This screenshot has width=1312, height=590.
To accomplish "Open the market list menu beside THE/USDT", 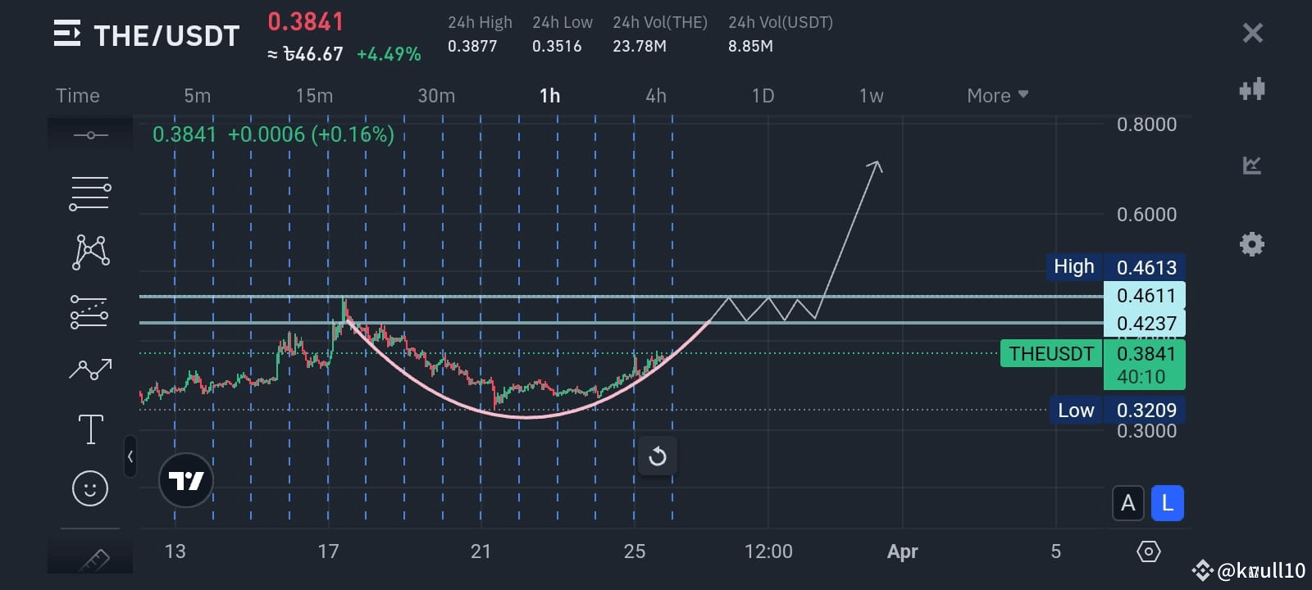I will point(67,34).
